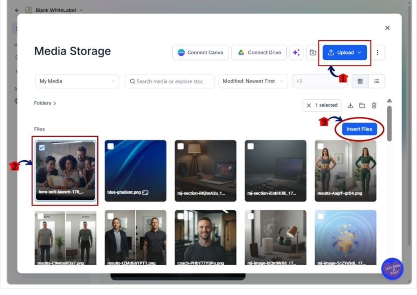The height and width of the screenshot is (295, 417).
Task: Expand the Folders section
Action: 45,103
